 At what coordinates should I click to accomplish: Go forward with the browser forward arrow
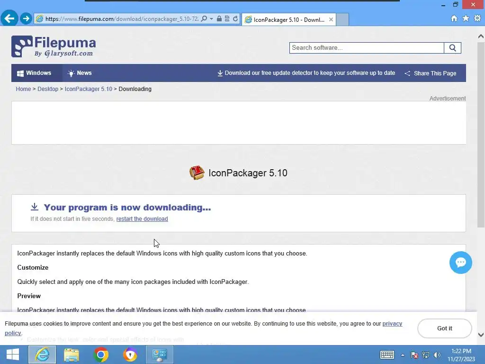(26, 18)
